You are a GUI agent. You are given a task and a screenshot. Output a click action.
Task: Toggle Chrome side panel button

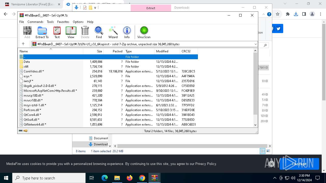pyautogui.click(x=304, y=14)
